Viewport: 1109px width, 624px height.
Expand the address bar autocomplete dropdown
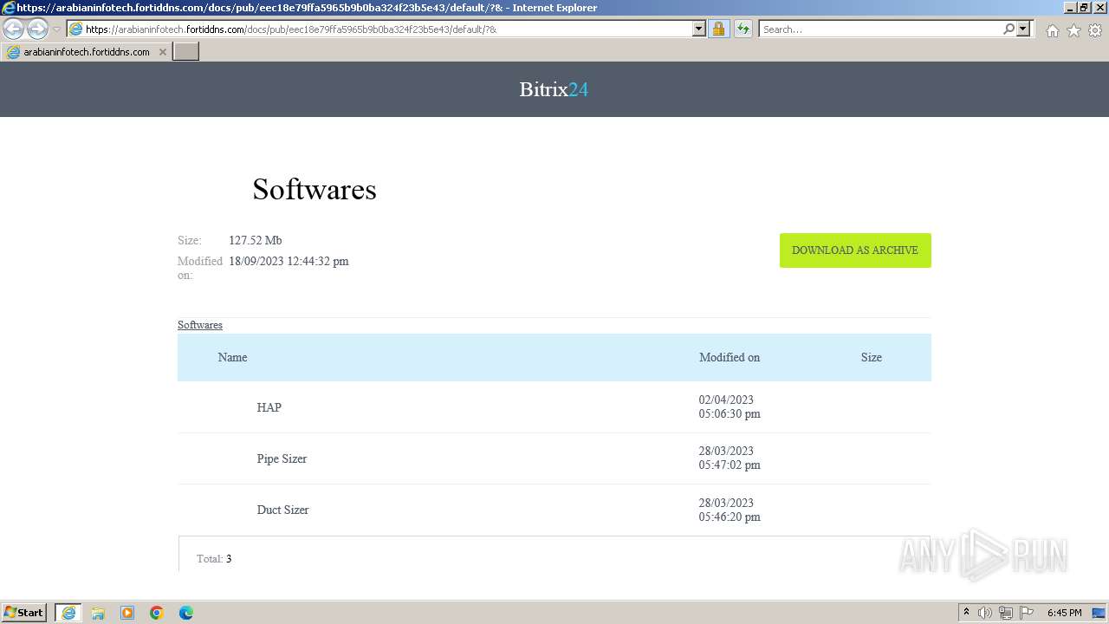tap(699, 29)
